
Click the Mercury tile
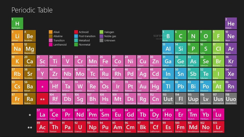[x=156, y=86]
